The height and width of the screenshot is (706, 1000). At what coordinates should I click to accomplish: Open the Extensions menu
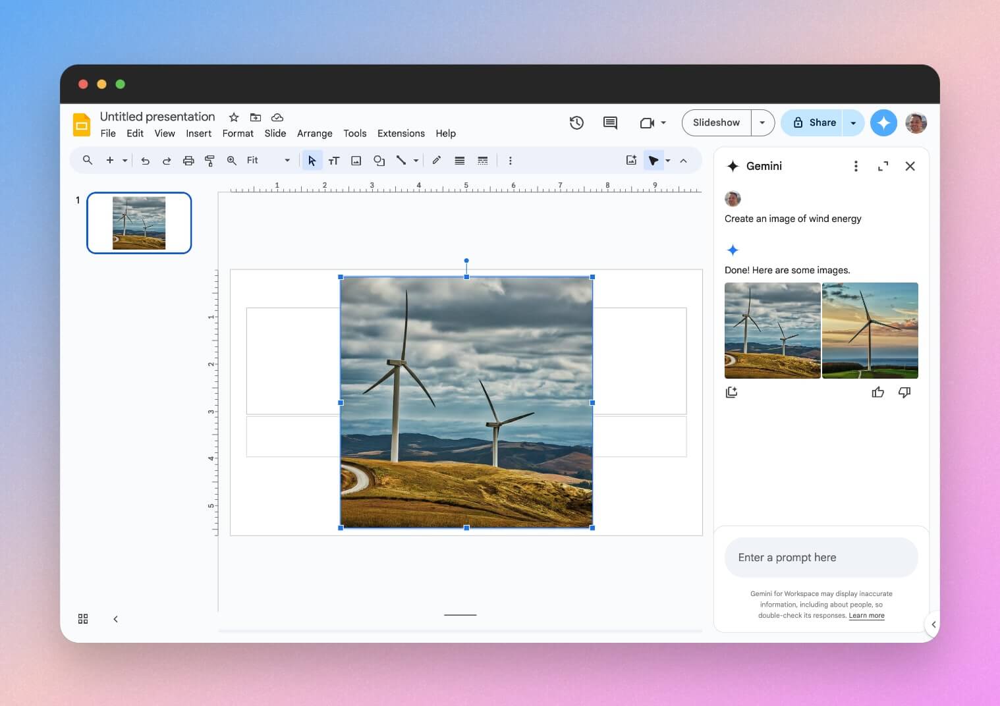coord(401,133)
